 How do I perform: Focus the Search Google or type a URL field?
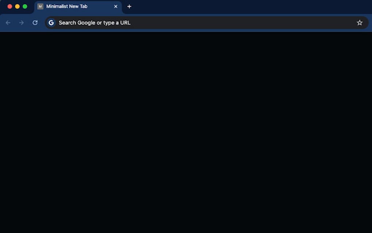click(146, 22)
